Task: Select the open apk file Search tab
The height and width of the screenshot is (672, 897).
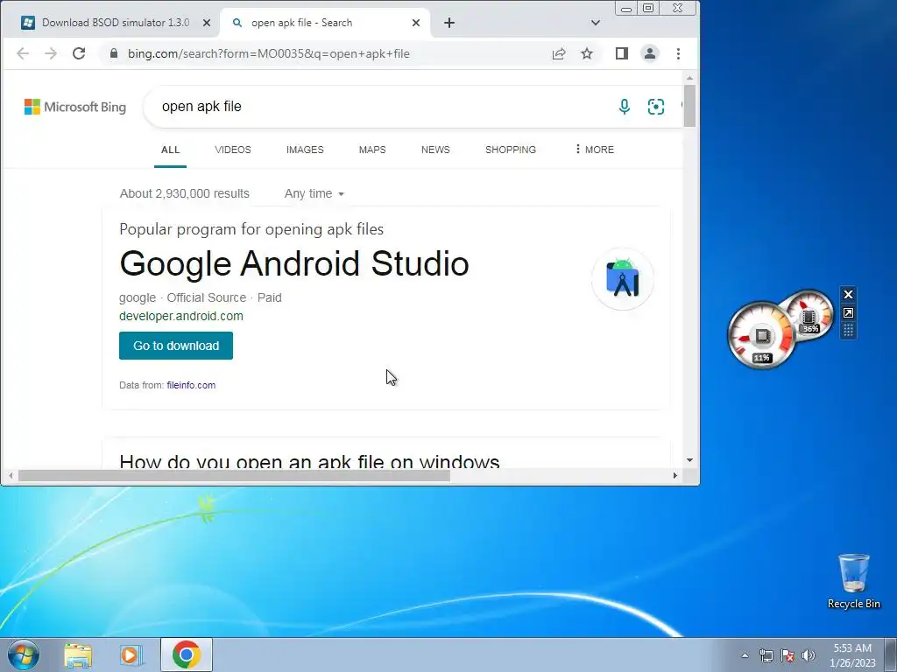Action: [x=325, y=23]
